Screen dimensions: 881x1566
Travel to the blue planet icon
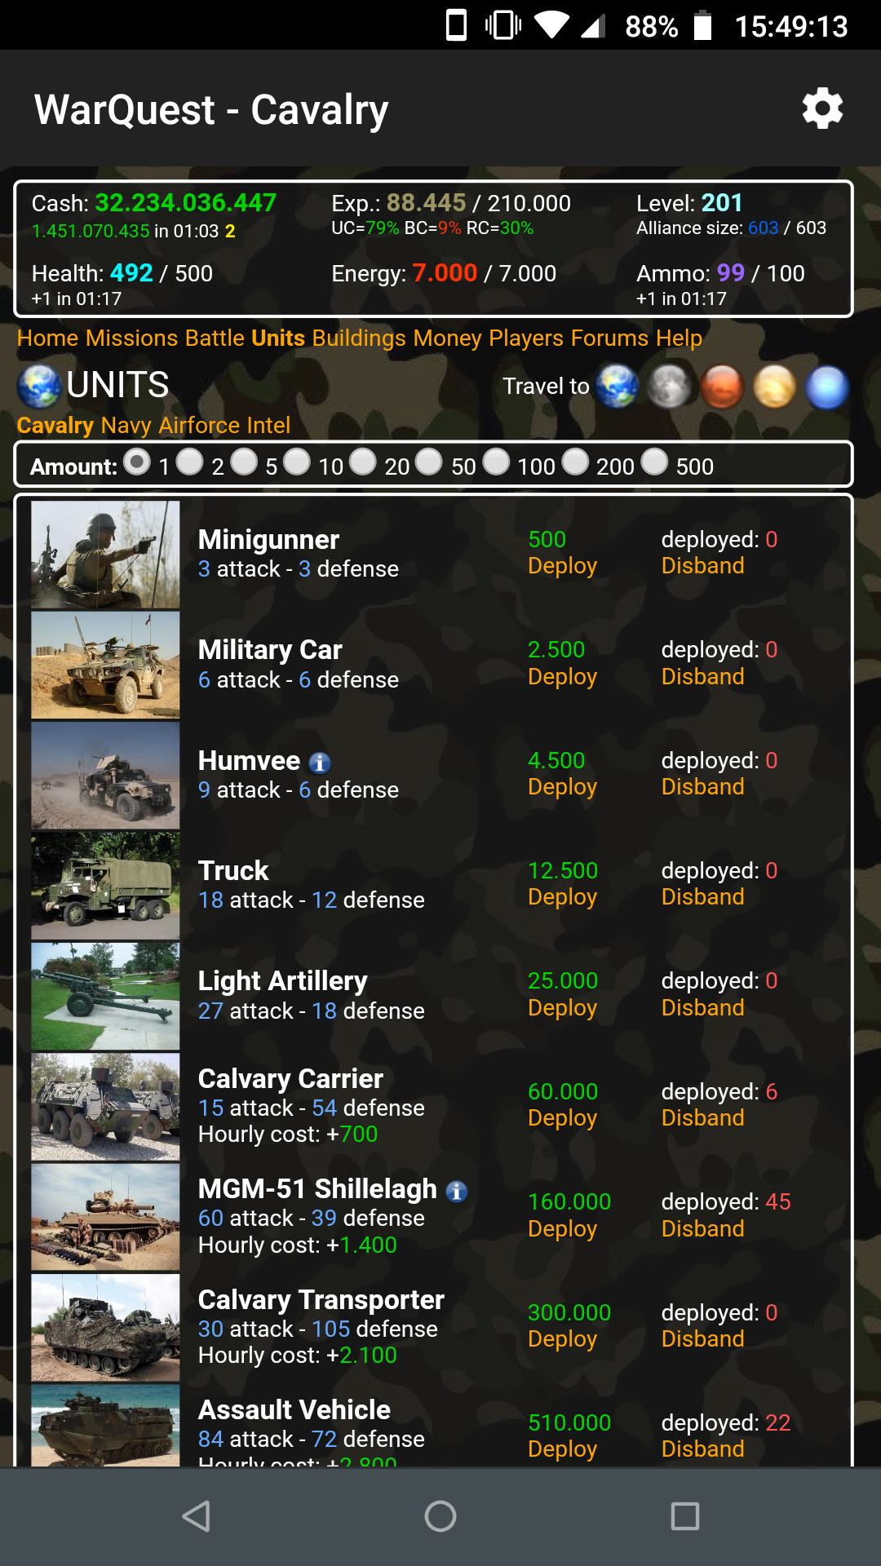(x=827, y=386)
